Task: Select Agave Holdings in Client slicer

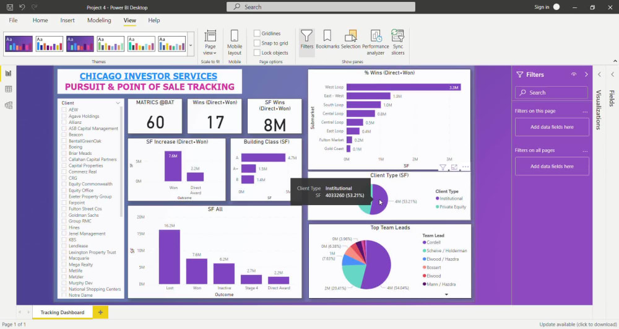Action: (x=64, y=116)
